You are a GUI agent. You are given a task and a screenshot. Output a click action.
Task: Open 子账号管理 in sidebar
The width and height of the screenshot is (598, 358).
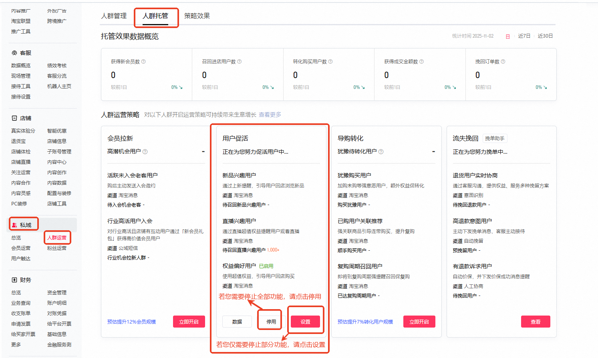click(59, 152)
